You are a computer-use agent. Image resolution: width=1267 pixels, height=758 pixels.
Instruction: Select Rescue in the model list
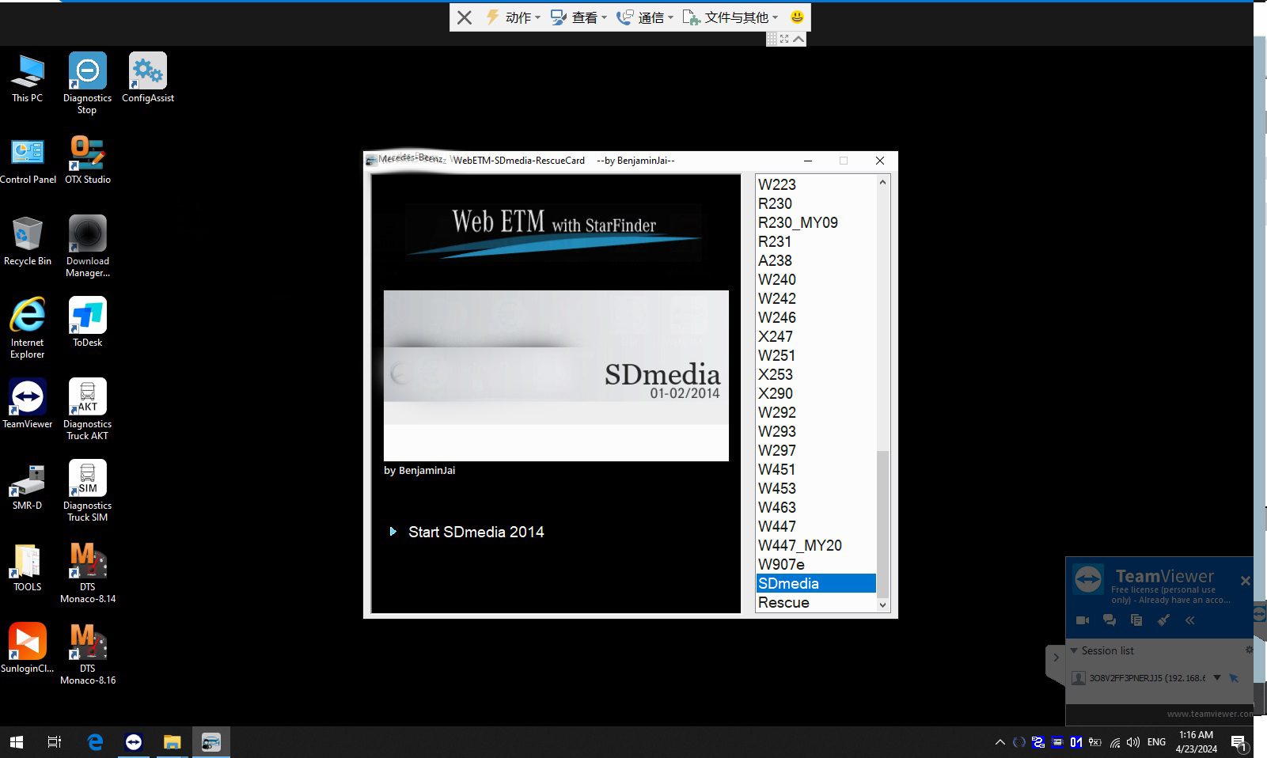pyautogui.click(x=816, y=602)
